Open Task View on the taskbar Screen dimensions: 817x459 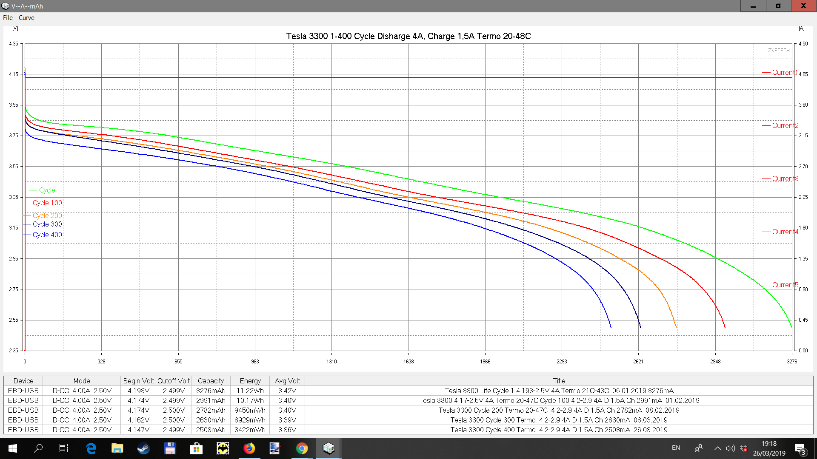point(64,448)
